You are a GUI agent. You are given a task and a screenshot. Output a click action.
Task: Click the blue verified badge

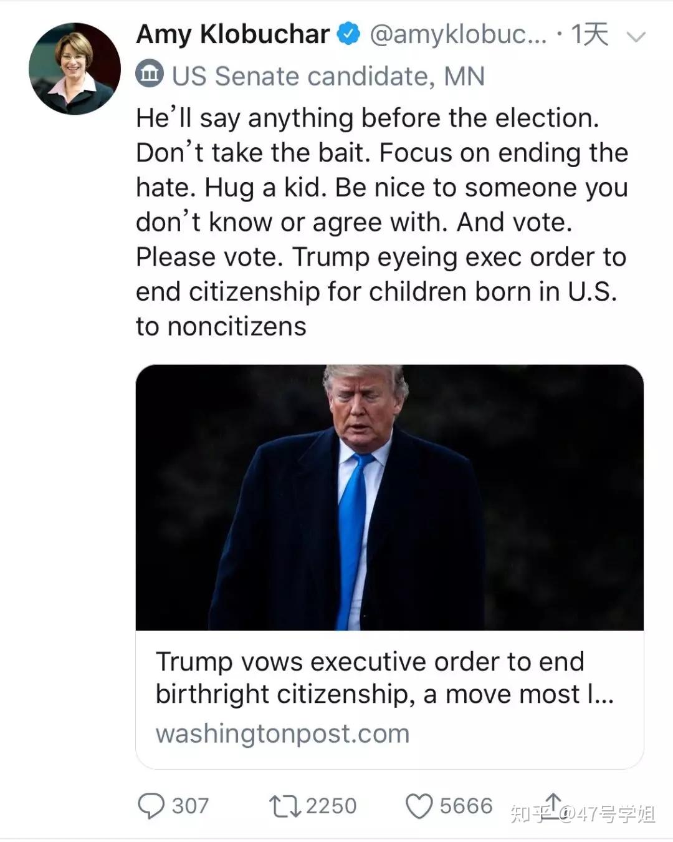349,34
